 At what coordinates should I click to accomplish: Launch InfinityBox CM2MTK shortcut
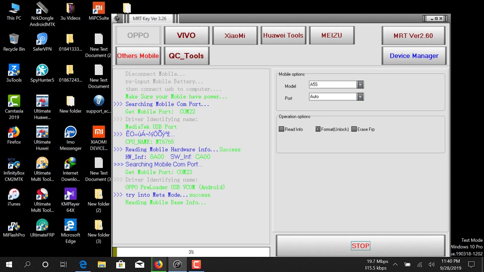(14, 169)
